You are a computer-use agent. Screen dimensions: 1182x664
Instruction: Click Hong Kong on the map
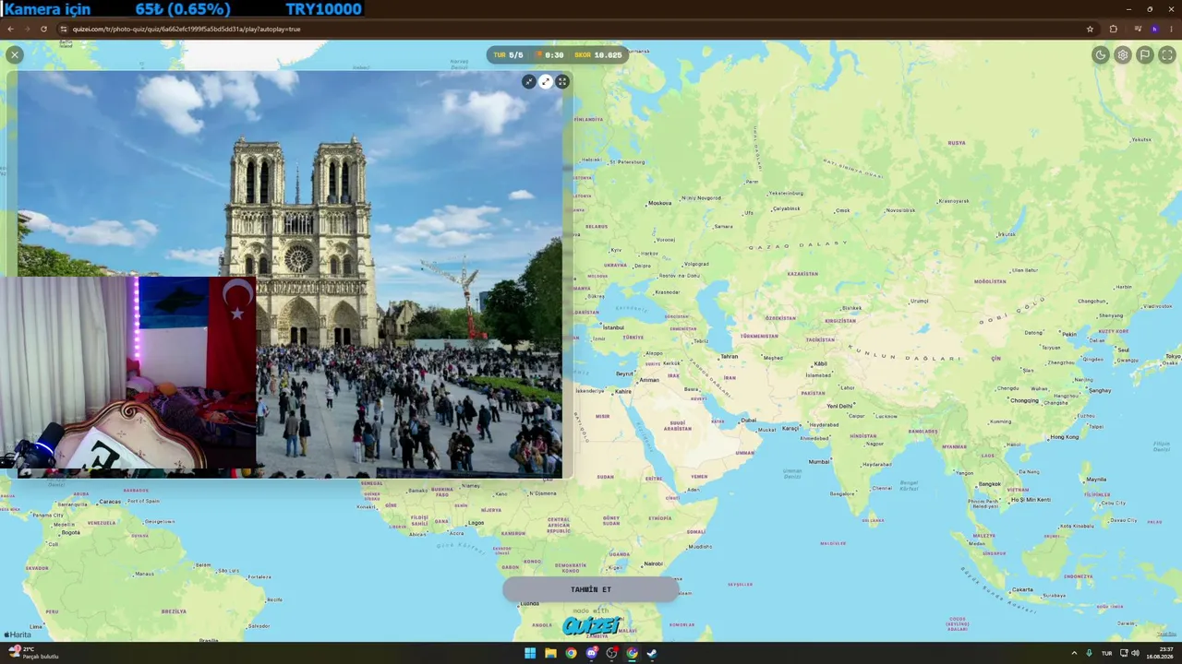point(1064,436)
